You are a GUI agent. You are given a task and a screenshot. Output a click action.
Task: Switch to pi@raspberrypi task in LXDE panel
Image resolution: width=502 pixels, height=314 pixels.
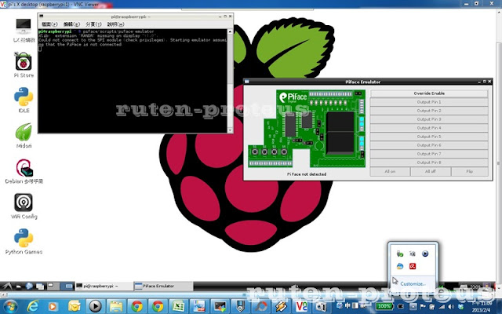click(x=104, y=286)
